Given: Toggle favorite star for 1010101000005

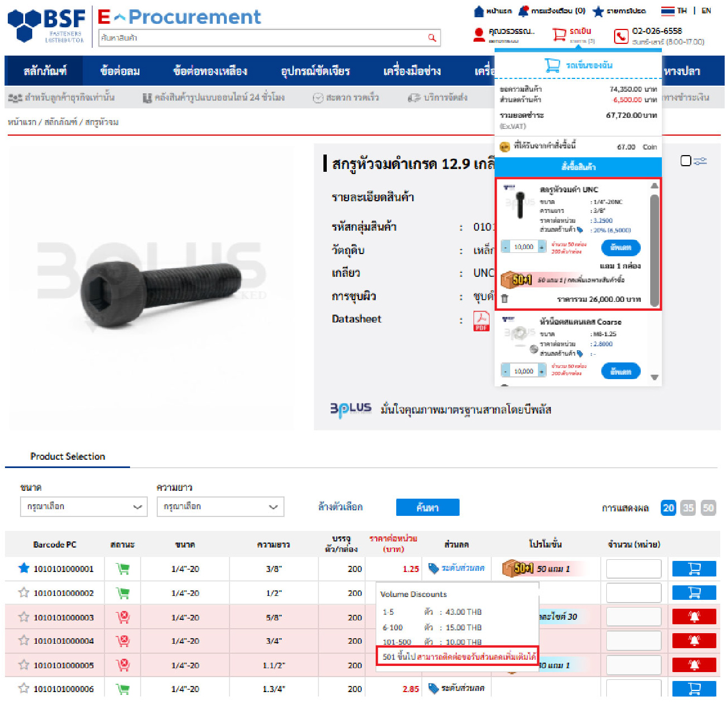Looking at the screenshot, I should (23, 665).
